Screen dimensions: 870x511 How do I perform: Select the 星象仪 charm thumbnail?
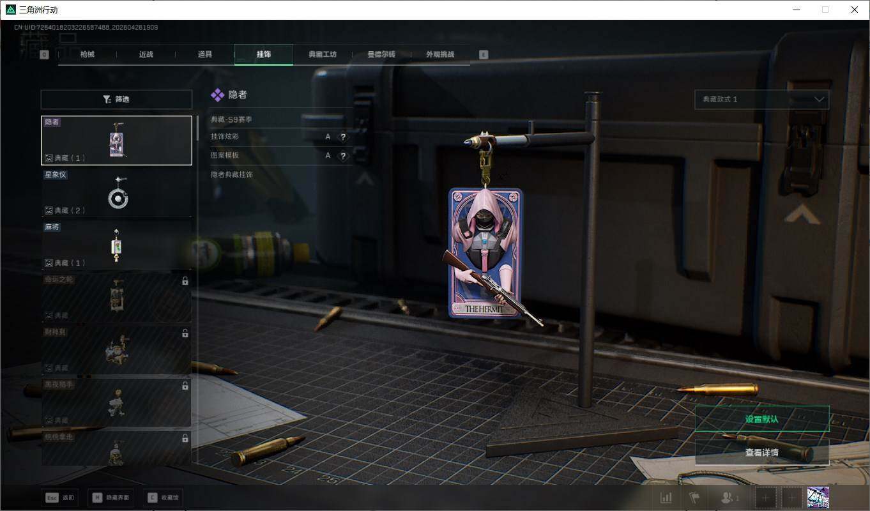(x=117, y=193)
